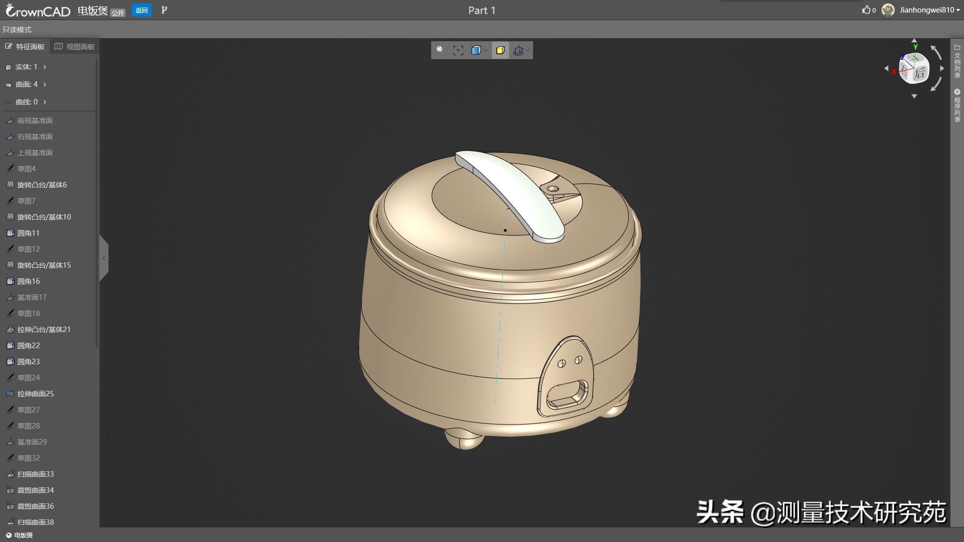Click the revolve icon beside 旋转凸台/基体10
The height and width of the screenshot is (542, 964).
10,217
